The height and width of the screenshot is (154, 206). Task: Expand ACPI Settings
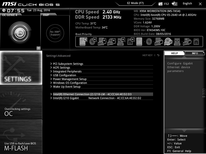(102, 67)
